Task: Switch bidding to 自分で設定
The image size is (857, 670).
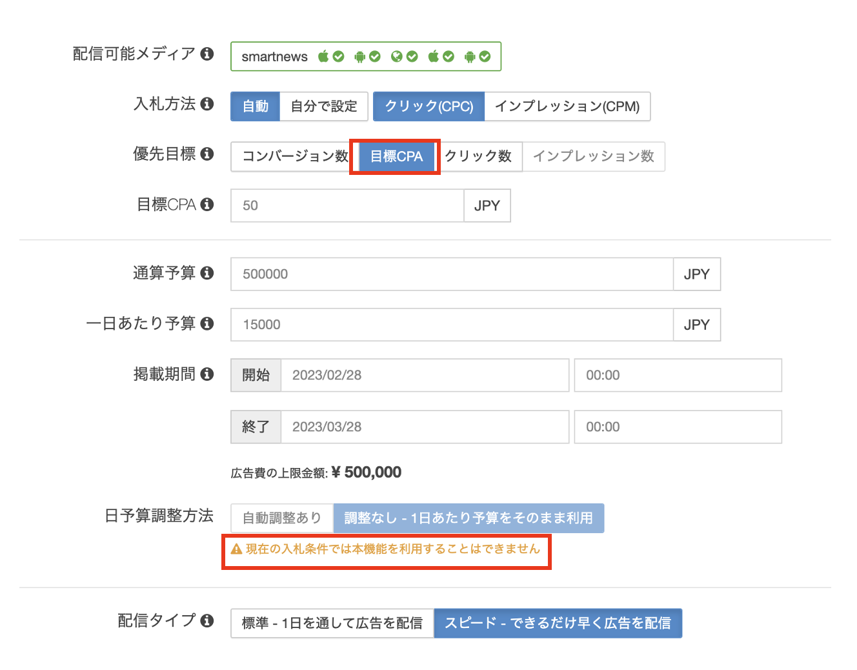Action: 323,107
